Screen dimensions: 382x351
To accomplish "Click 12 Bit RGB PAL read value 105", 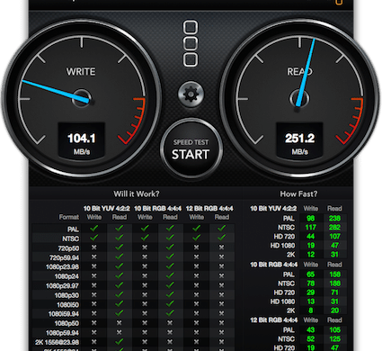I will click(x=334, y=330).
